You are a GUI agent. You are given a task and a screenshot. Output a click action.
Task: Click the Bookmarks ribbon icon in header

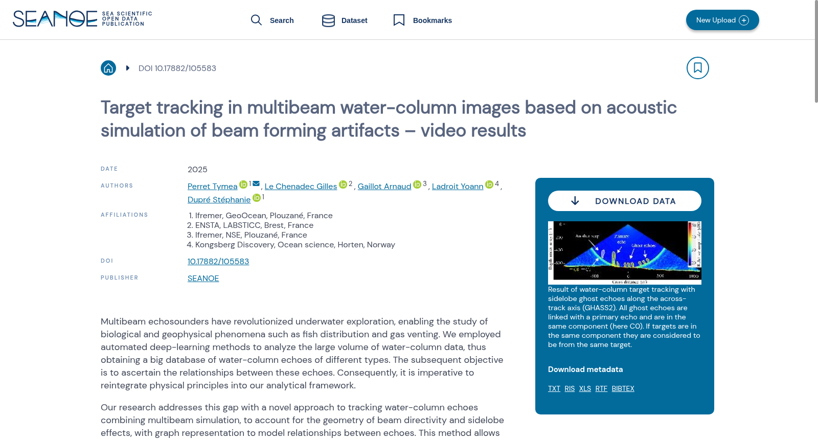(x=399, y=20)
